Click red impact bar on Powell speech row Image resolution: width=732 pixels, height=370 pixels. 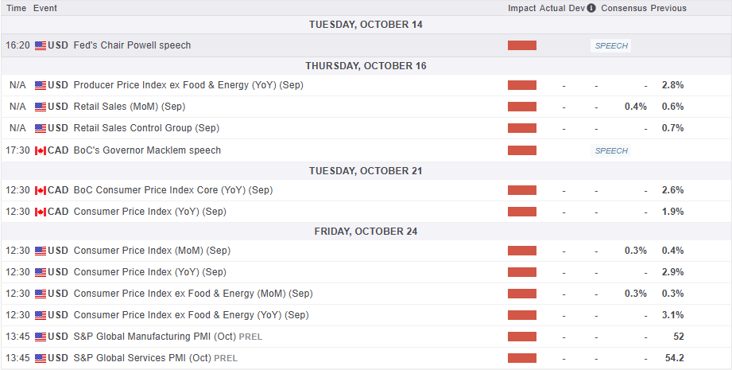pos(522,45)
